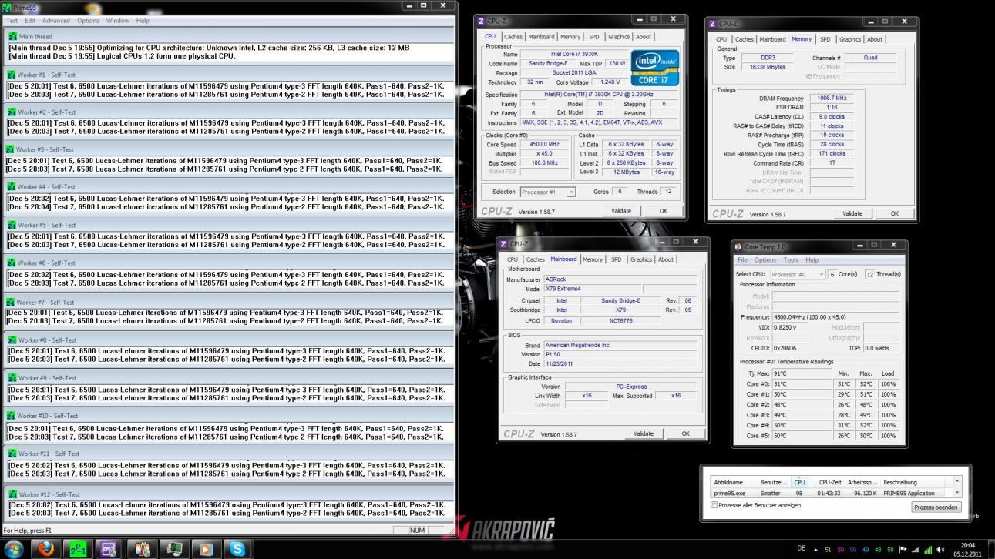The image size is (995, 559).
Task: Select CPU tab in CPU-Z Memory window
Action: (x=721, y=39)
